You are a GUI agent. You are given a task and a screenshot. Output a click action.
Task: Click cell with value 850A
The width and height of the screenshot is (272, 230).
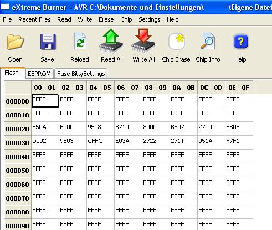coord(45,129)
